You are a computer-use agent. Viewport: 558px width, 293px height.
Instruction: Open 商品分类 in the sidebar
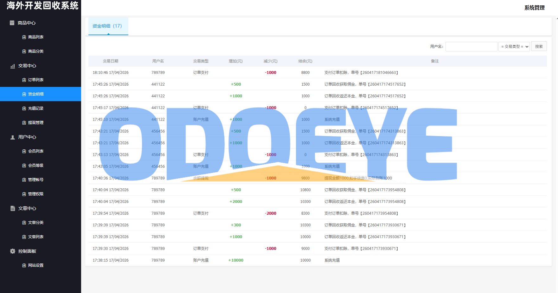coord(36,51)
